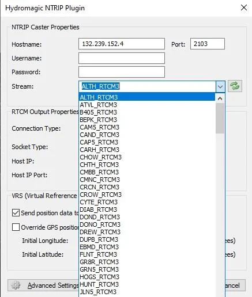252x297 pixels.
Task: Select GRN5_RTCM3 stream
Action: coord(147,269)
